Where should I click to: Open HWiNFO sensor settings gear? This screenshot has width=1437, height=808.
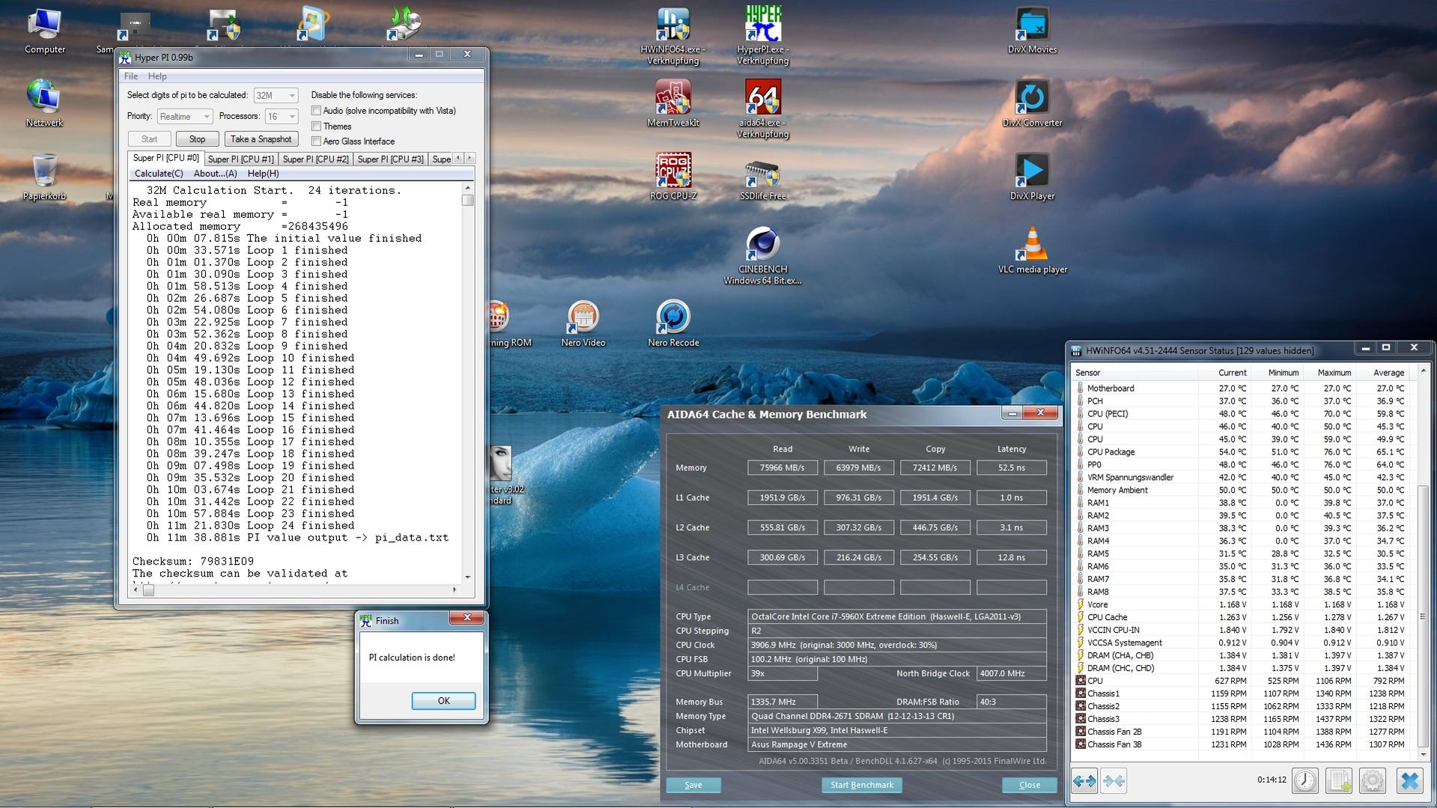(x=1372, y=781)
